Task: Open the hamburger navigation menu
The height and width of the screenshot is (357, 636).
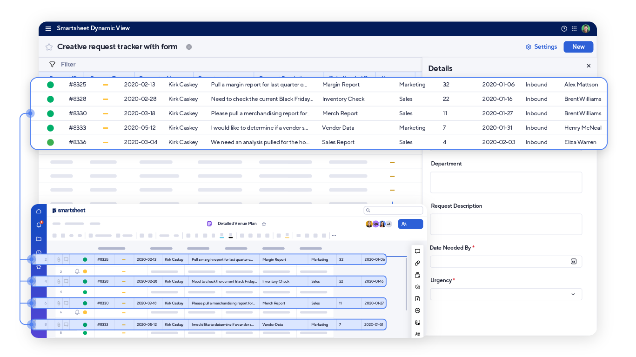Action: (x=48, y=28)
